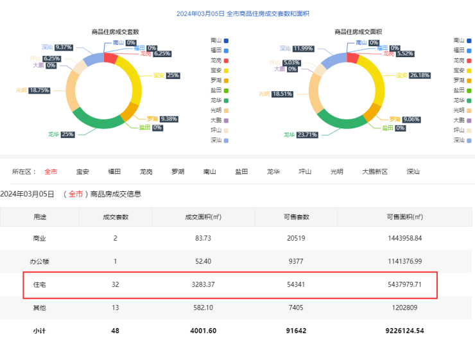Click 罗湖 orange swatch in left legend

point(226,80)
